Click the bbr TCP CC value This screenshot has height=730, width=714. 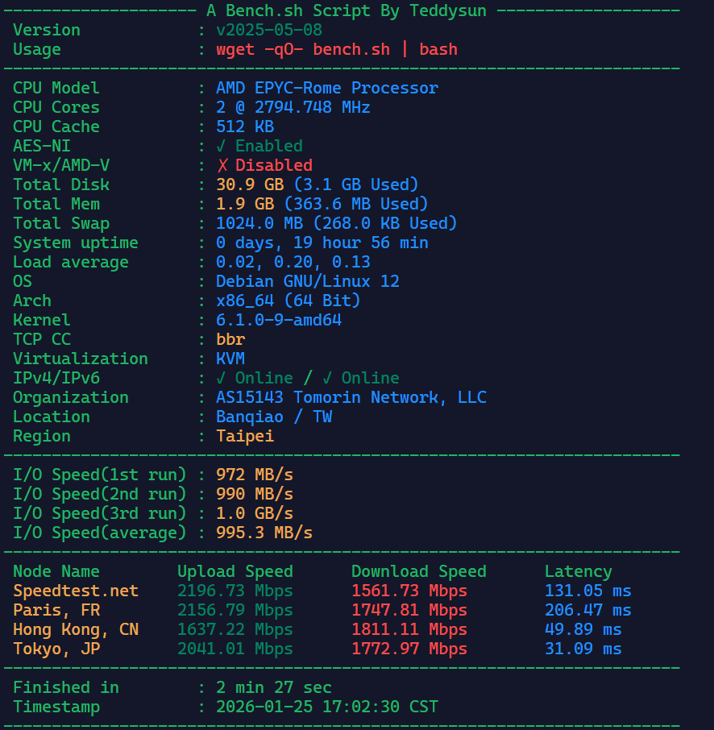click(230, 339)
